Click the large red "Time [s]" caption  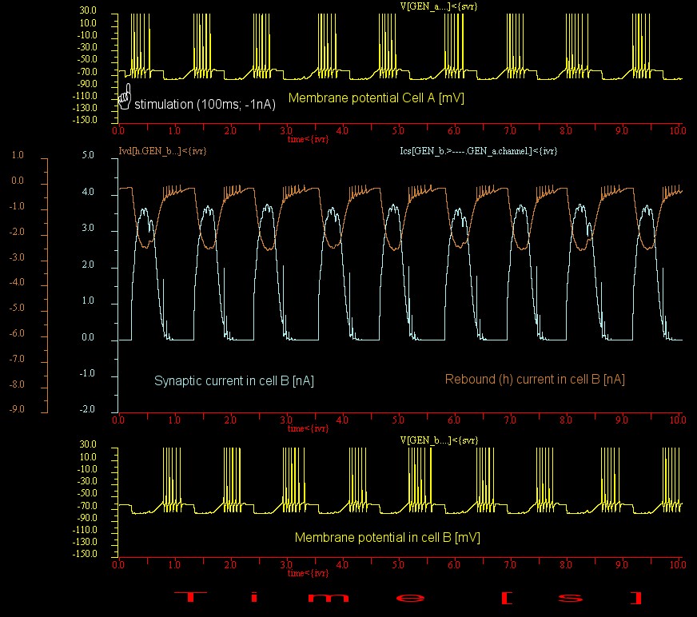pyautogui.click(x=408, y=598)
